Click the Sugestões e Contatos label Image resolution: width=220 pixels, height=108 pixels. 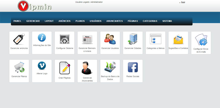(x=178, y=48)
